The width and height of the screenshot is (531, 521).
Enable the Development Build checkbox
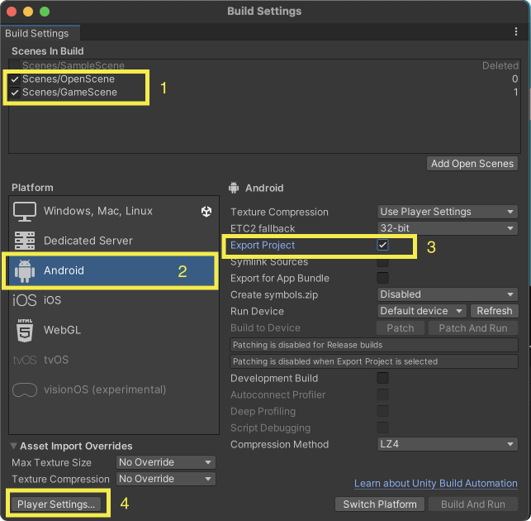(382, 378)
